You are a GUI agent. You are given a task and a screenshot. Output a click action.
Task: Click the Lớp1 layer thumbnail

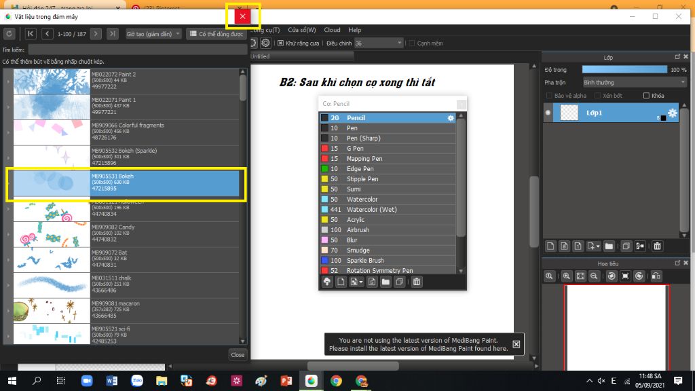point(569,113)
